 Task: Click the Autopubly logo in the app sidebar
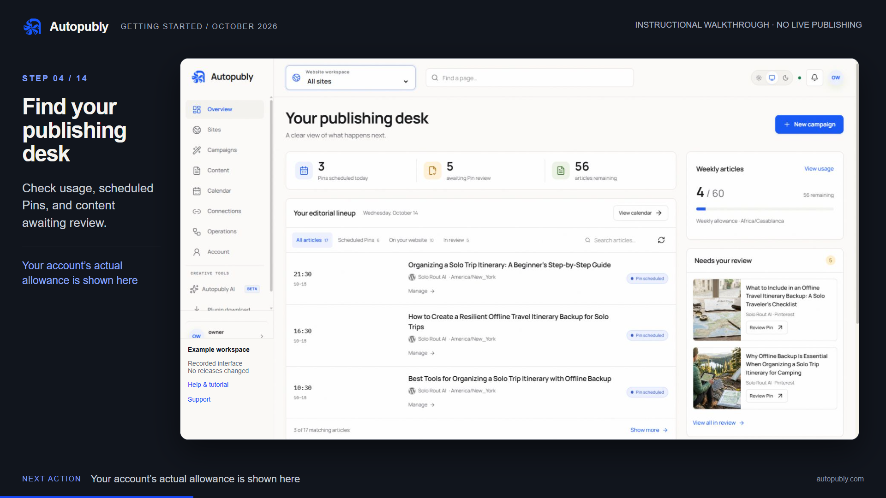pos(223,77)
